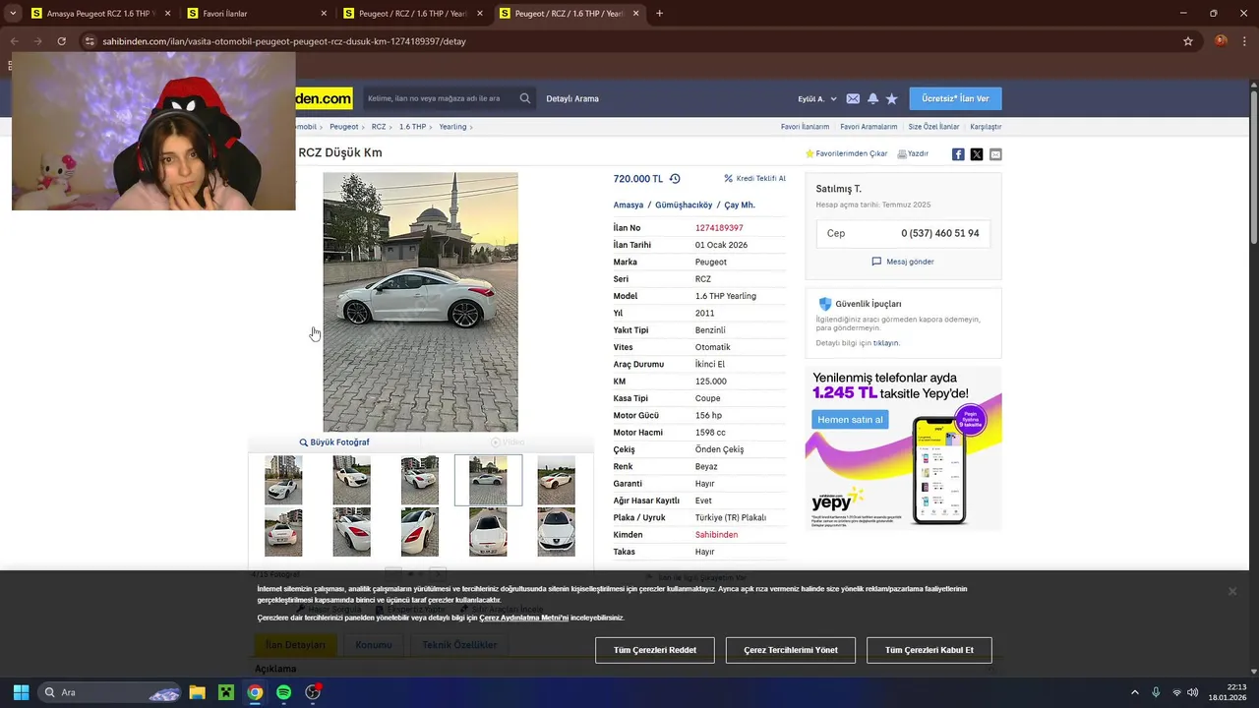Show hidden icons in the system tray

tap(1134, 692)
